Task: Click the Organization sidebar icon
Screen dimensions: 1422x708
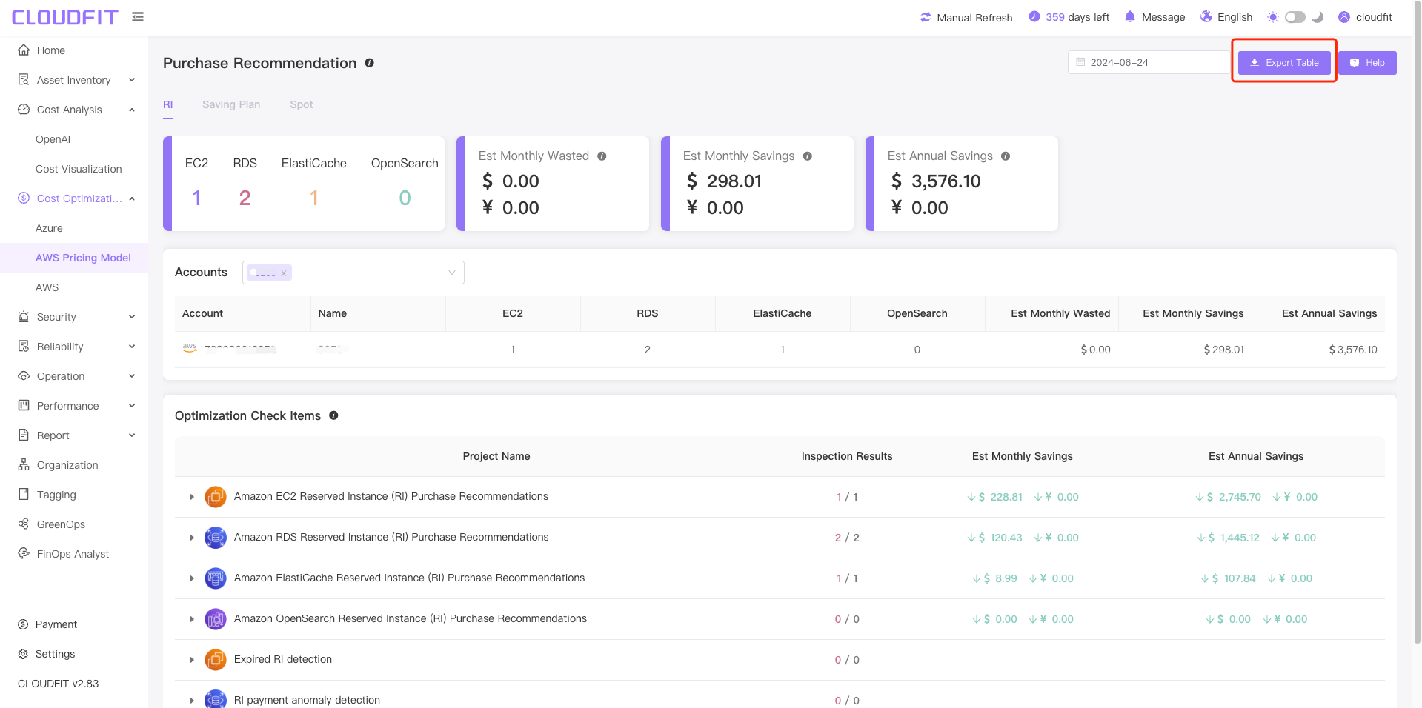Action: coord(24,464)
